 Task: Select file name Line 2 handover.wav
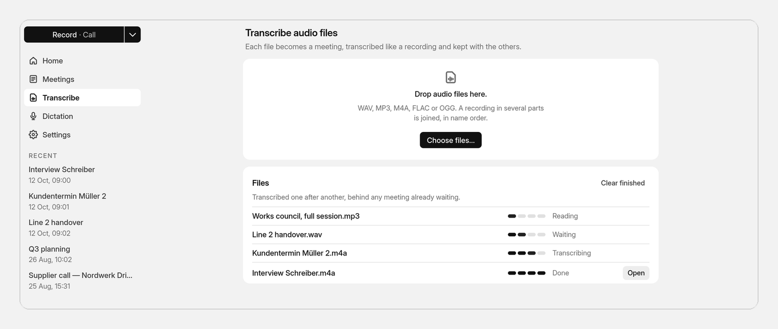[x=287, y=235]
